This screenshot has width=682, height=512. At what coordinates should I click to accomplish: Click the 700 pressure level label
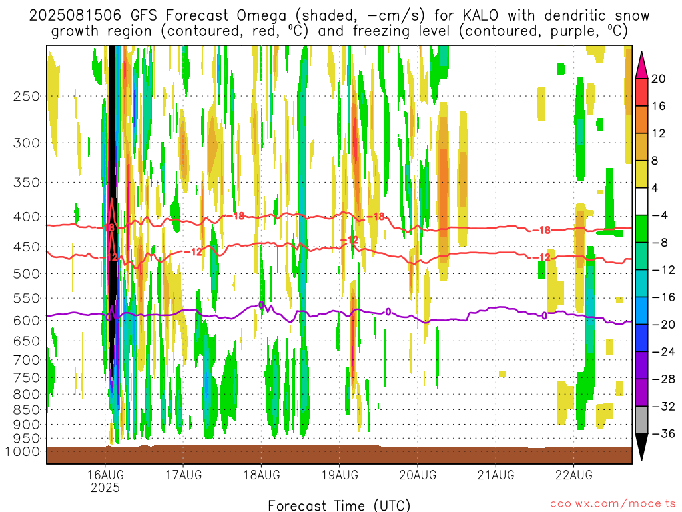[x=27, y=360]
